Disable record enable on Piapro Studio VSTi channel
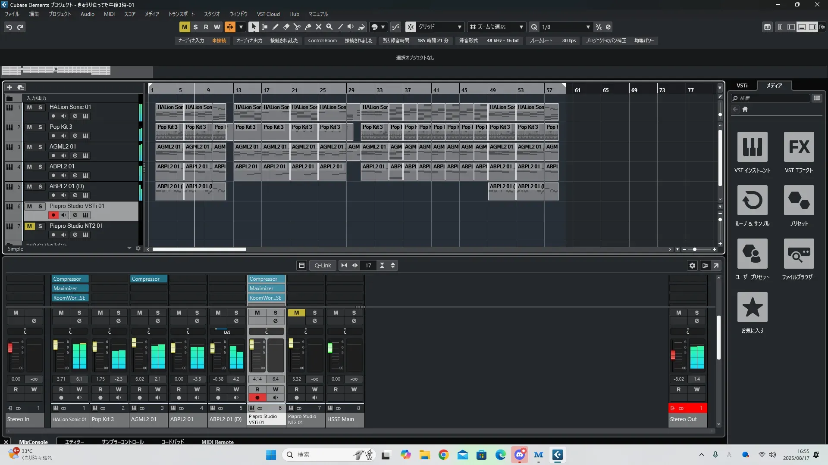 257,397
